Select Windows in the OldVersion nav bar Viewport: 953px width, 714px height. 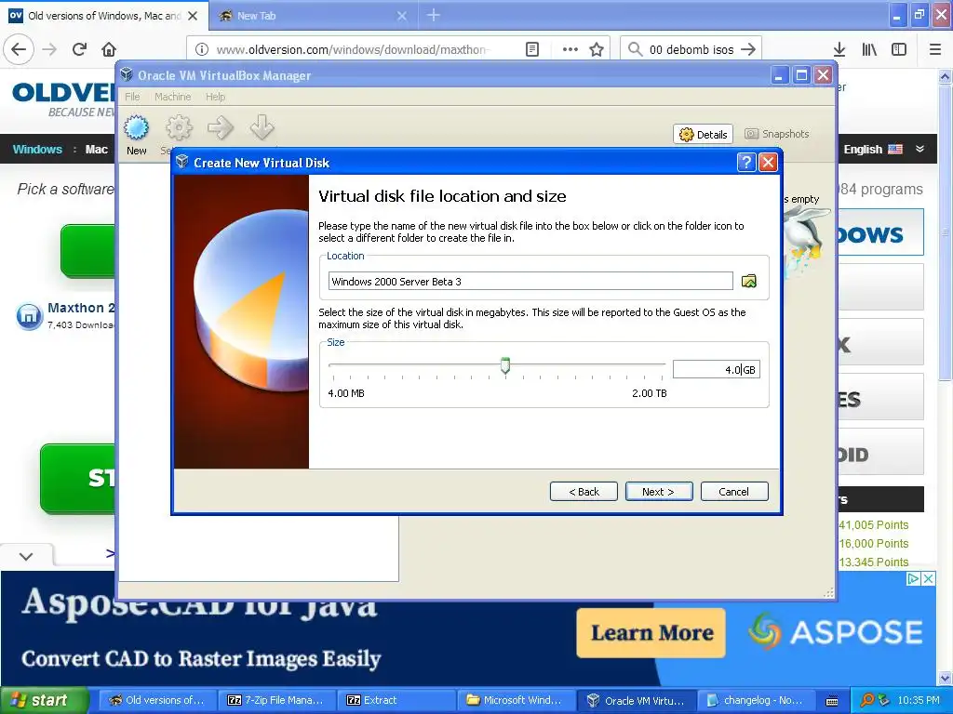click(37, 149)
